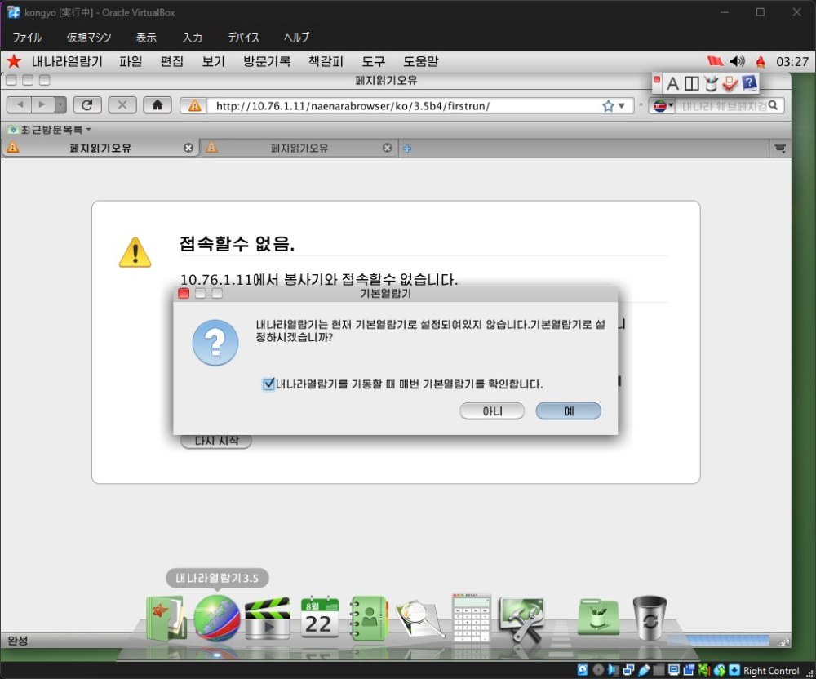Viewport: 816px width, 679px height.
Task: Click 아니 to decline default browser
Action: click(x=492, y=411)
